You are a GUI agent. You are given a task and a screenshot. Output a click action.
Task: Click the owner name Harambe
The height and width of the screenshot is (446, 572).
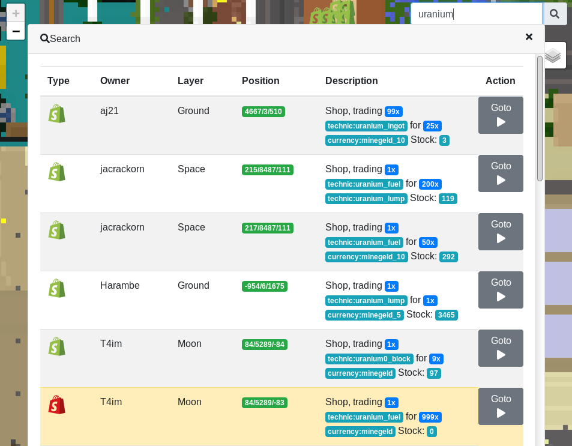coord(120,285)
